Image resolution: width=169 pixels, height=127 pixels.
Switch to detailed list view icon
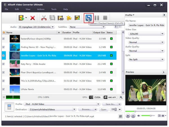click(116, 27)
